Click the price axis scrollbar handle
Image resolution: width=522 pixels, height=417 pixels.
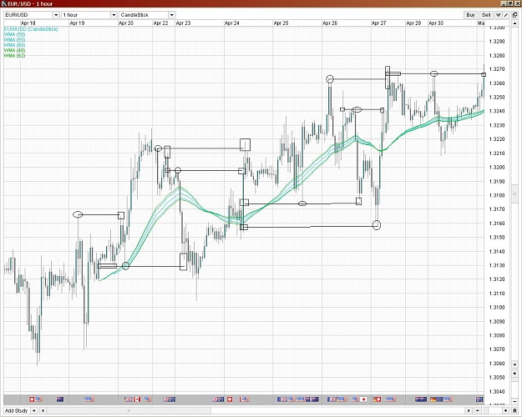(514, 193)
